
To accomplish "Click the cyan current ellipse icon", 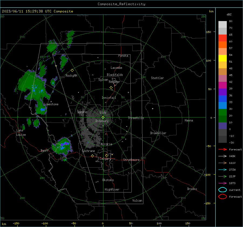I will (x=222, y=190).
